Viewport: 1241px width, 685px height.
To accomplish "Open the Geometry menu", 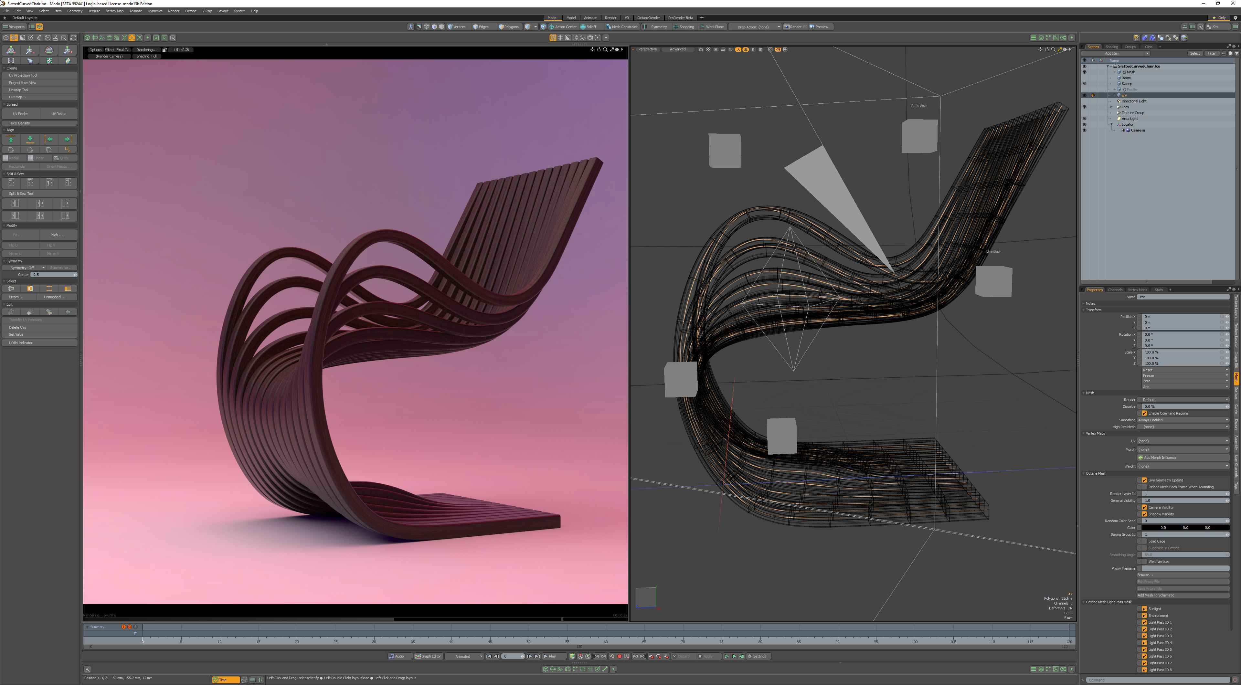I will coord(74,11).
